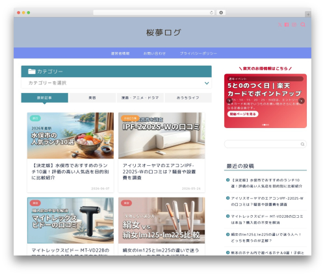Show the previous slide in the Rakuten carousel

[229, 101]
